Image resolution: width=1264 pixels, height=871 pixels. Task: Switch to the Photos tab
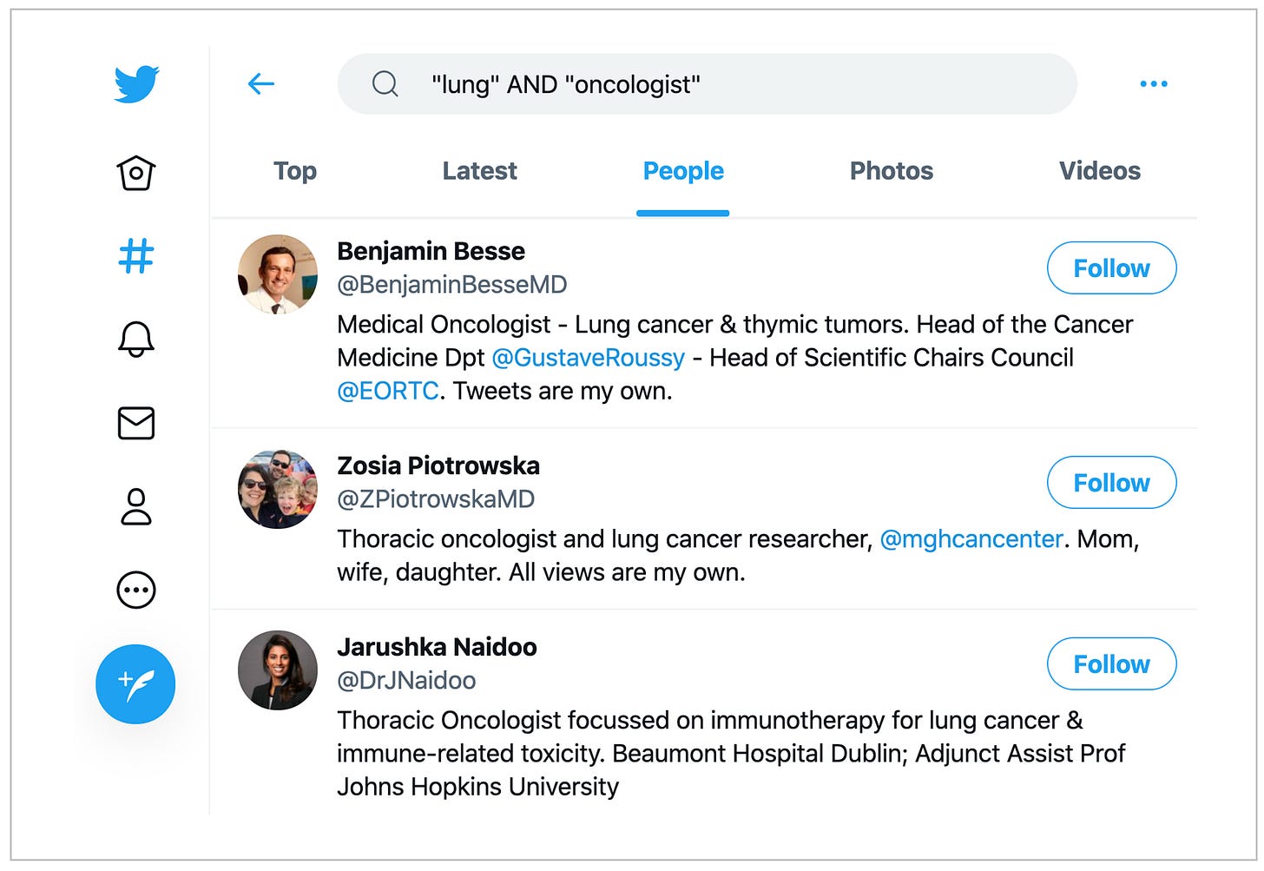pos(892,171)
